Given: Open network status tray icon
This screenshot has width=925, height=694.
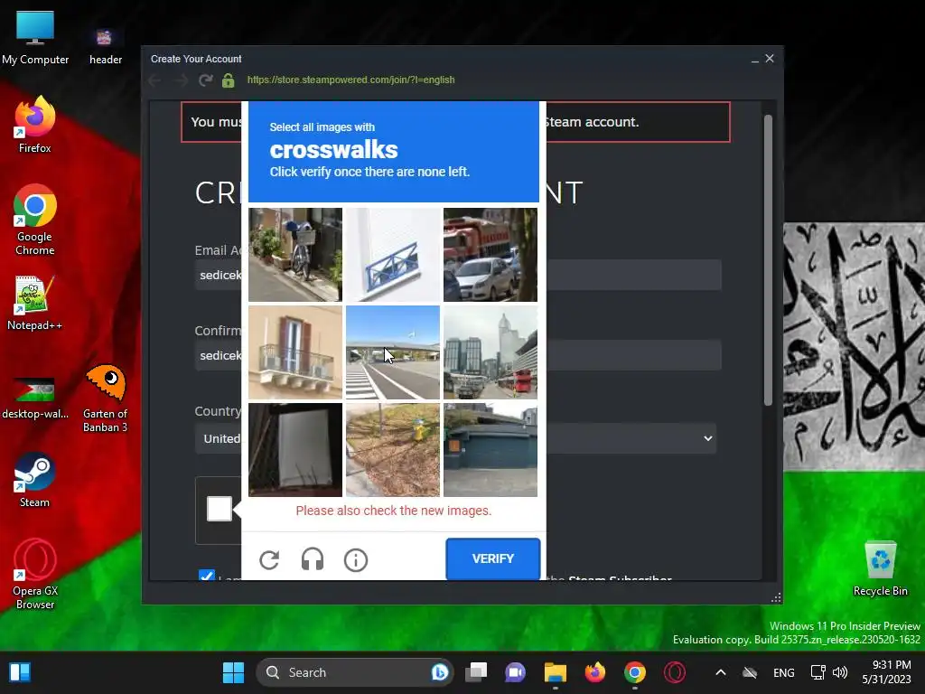Looking at the screenshot, I should click(x=818, y=672).
